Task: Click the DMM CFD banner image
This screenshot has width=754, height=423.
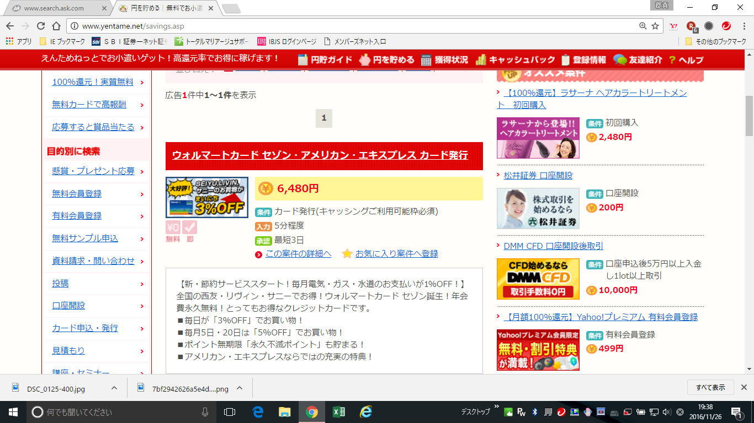Action: pos(538,279)
